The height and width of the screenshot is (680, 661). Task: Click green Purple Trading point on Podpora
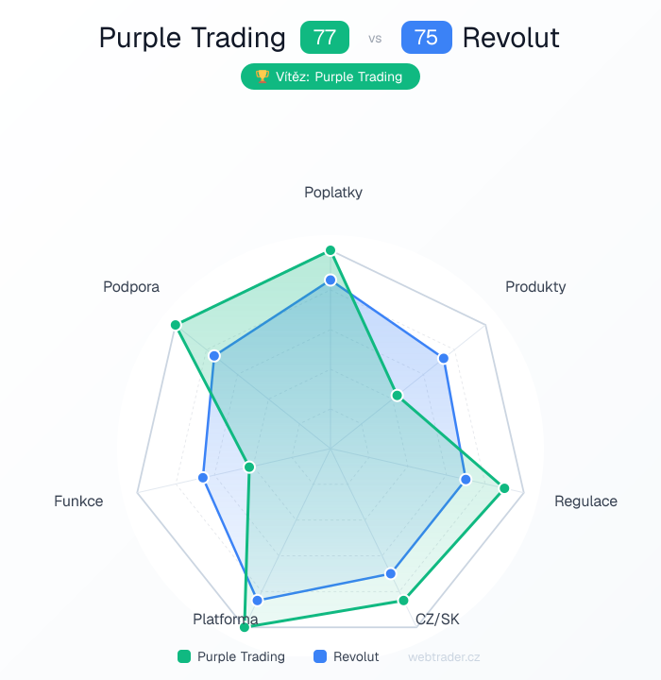[x=175, y=325]
